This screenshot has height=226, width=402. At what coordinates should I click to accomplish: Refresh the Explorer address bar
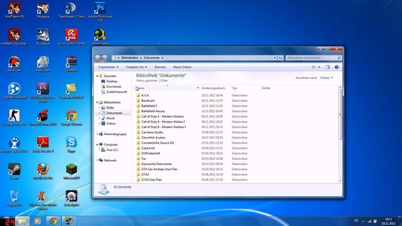pos(281,58)
